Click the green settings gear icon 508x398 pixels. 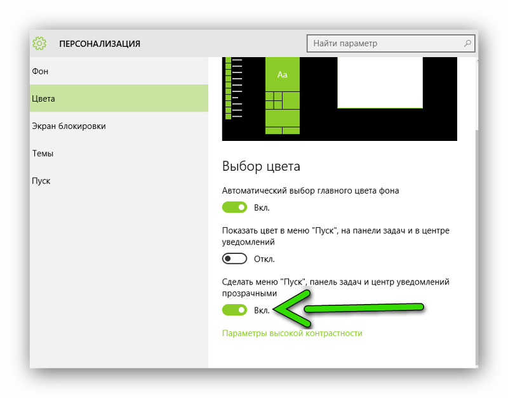coord(39,43)
